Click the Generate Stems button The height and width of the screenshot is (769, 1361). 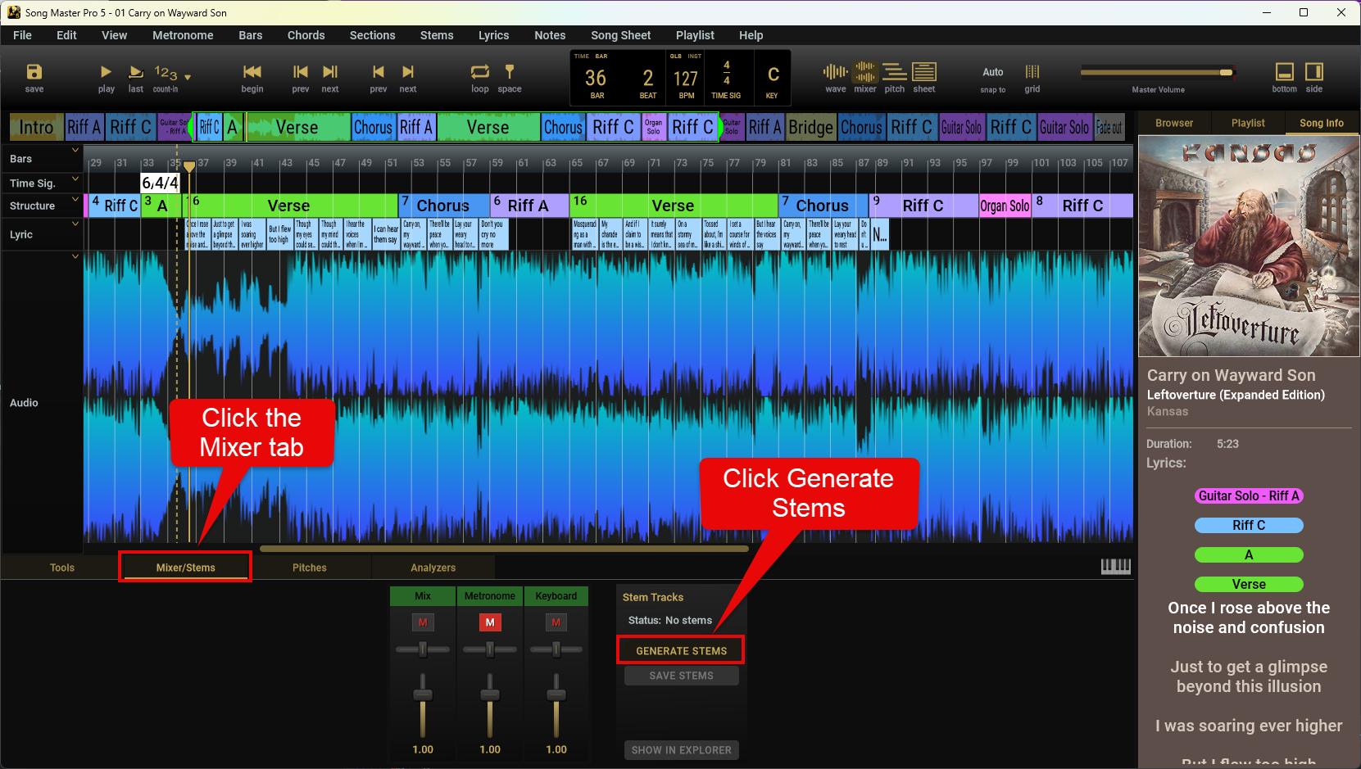(x=681, y=651)
